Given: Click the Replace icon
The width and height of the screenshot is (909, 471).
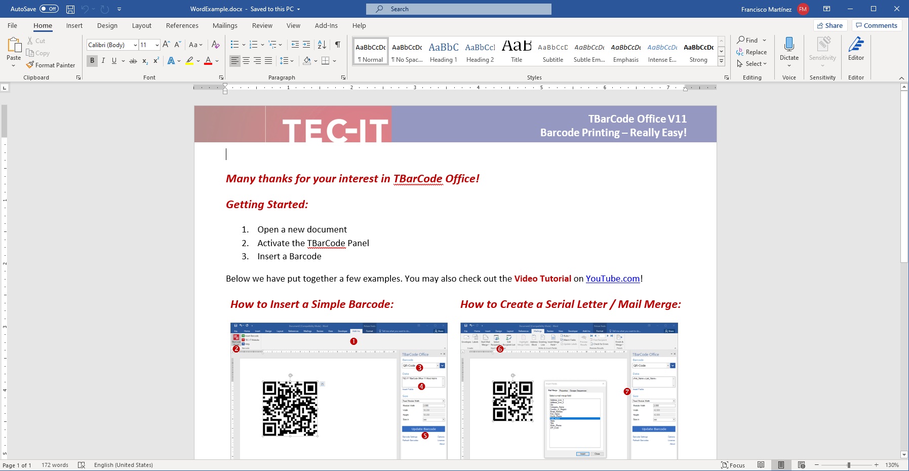Looking at the screenshot, I should pyautogui.click(x=740, y=52).
